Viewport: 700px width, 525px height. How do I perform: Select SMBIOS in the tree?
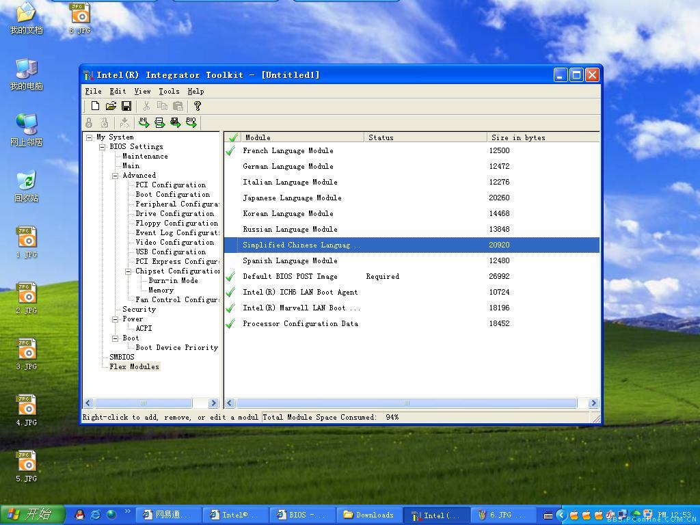122,357
